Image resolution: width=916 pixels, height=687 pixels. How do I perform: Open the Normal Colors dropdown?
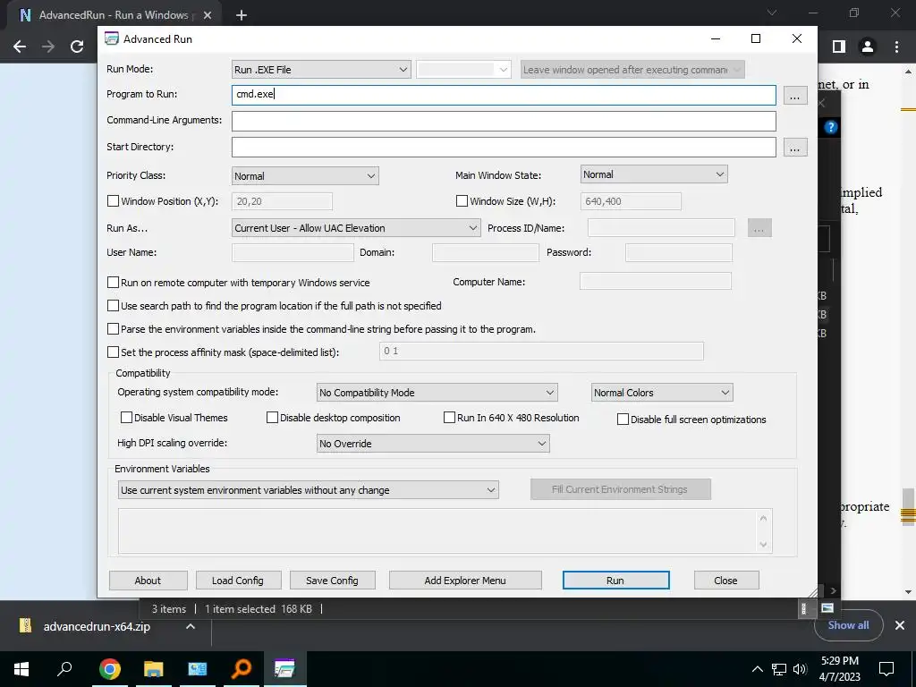coord(662,393)
